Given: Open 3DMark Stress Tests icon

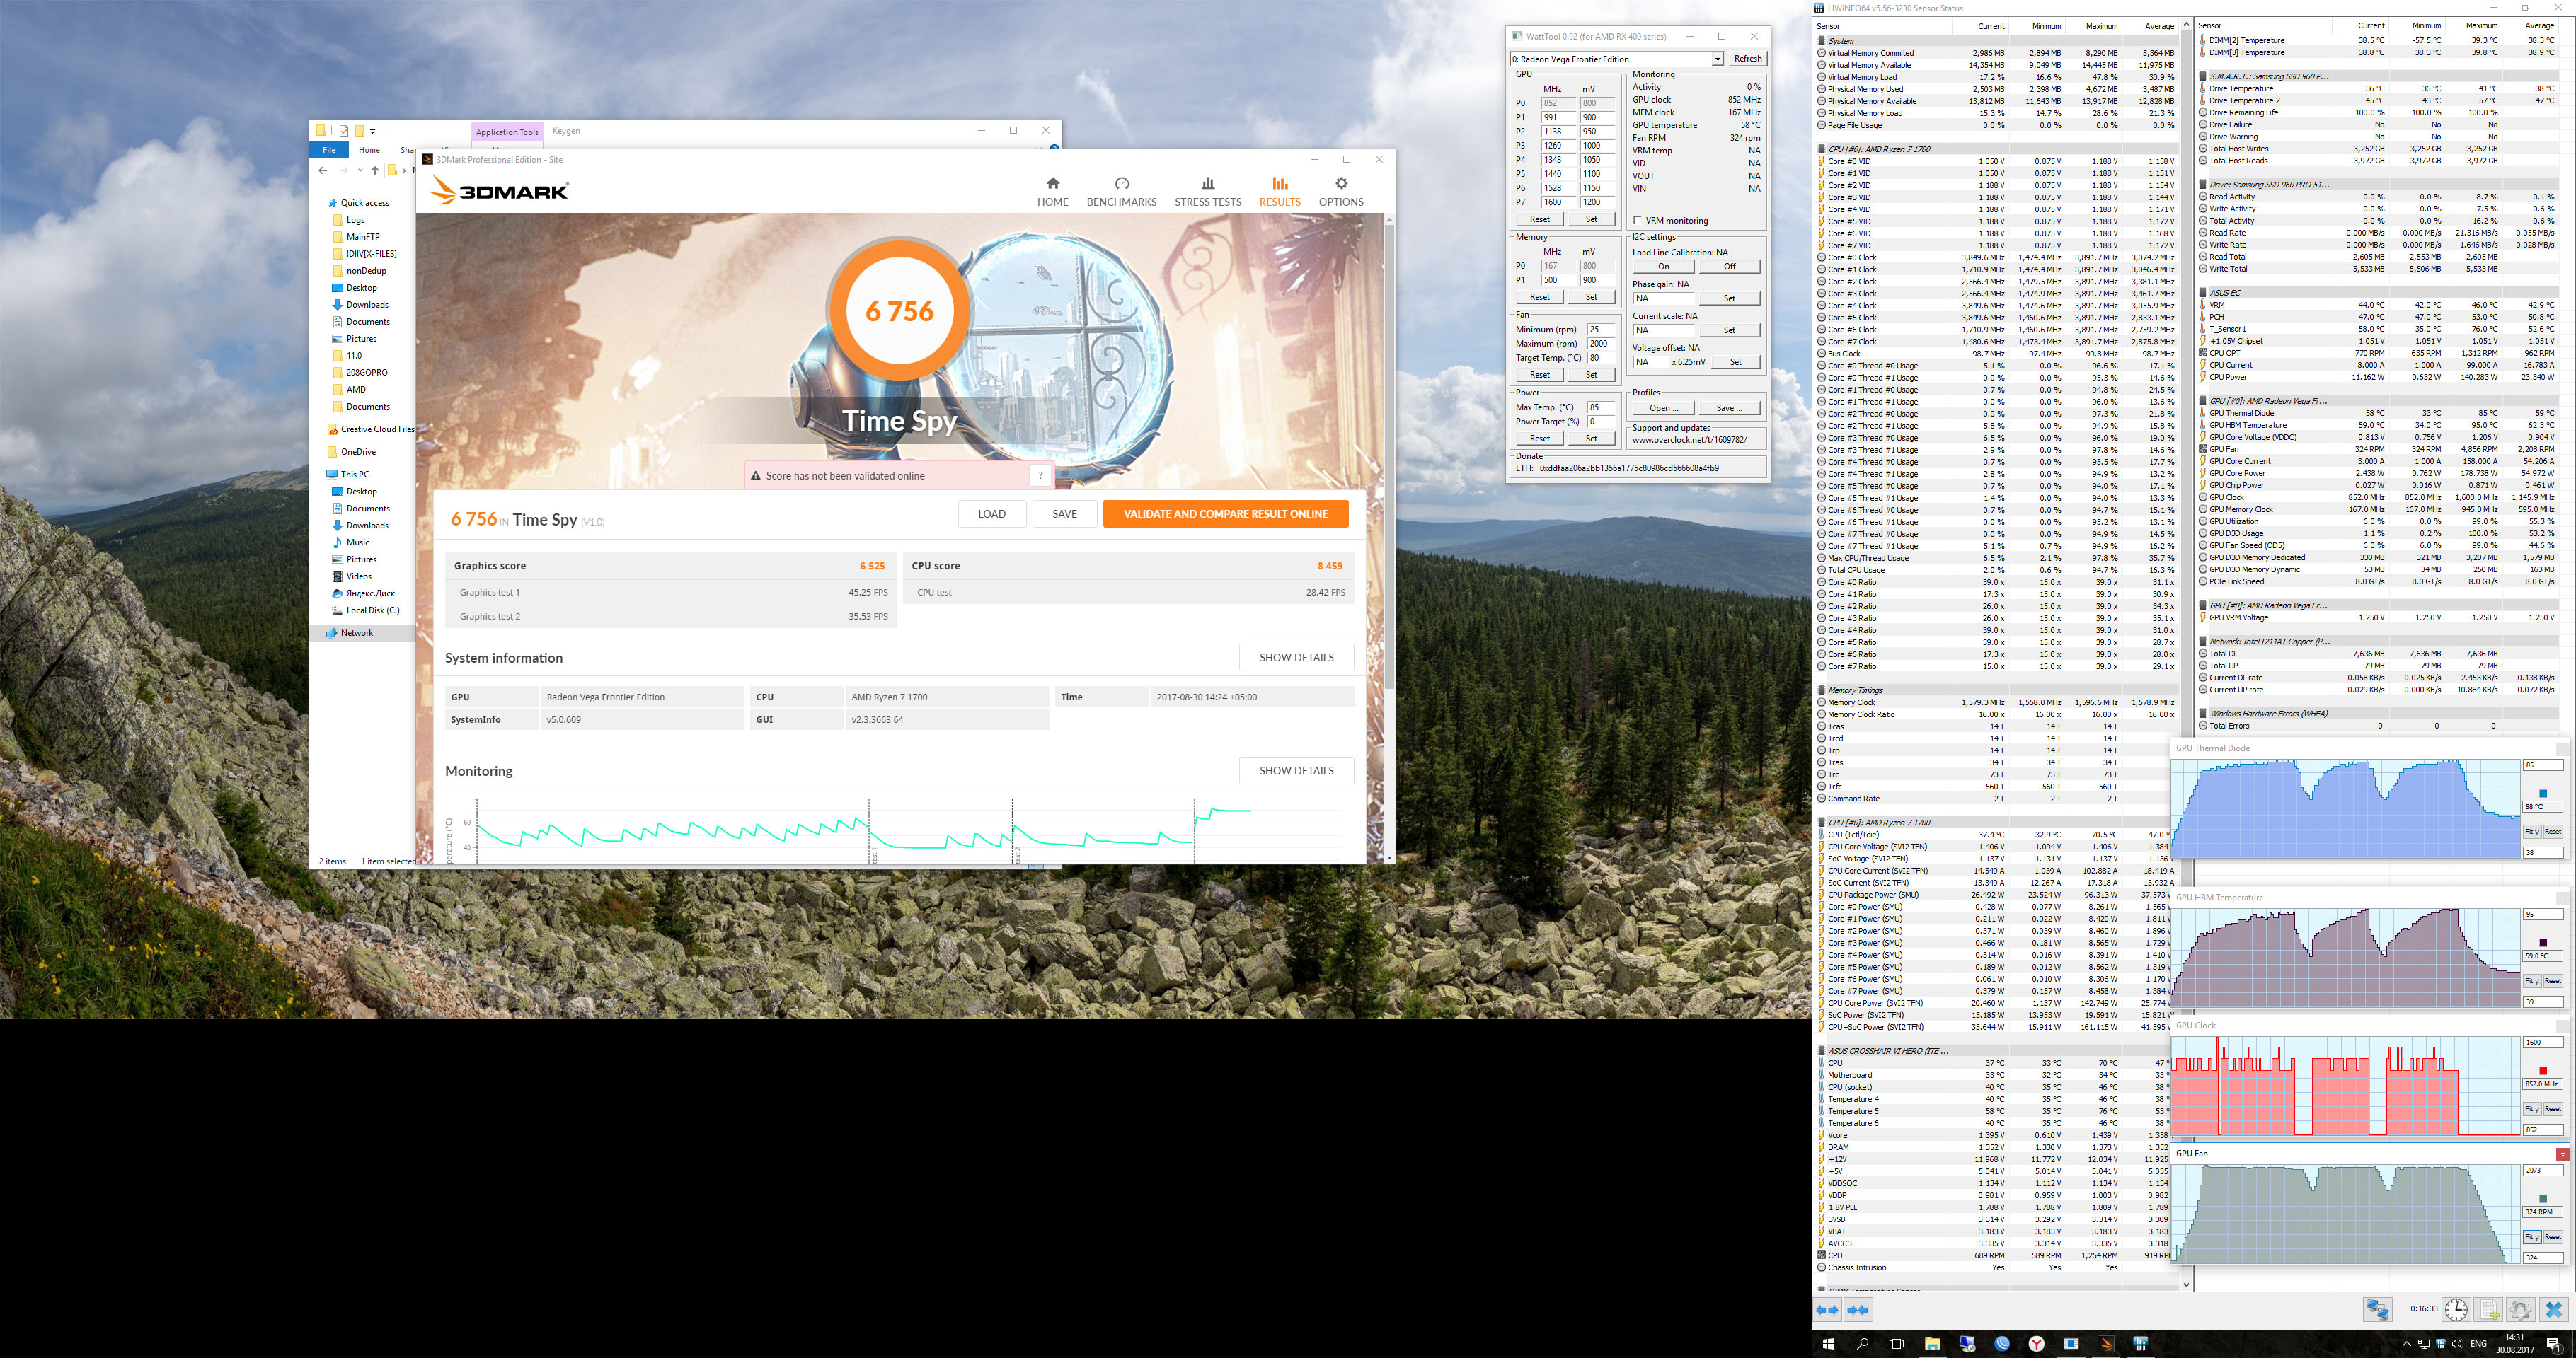Looking at the screenshot, I should (1207, 184).
